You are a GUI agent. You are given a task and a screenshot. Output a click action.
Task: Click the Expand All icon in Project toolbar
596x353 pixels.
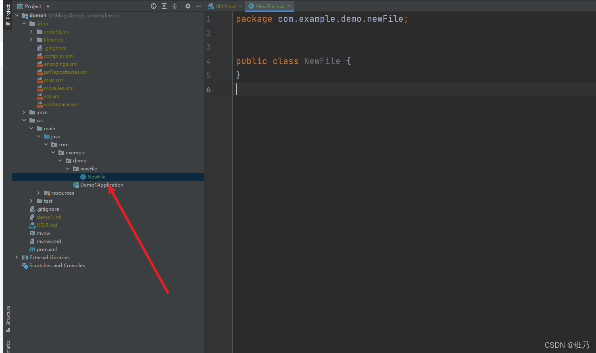pos(164,6)
